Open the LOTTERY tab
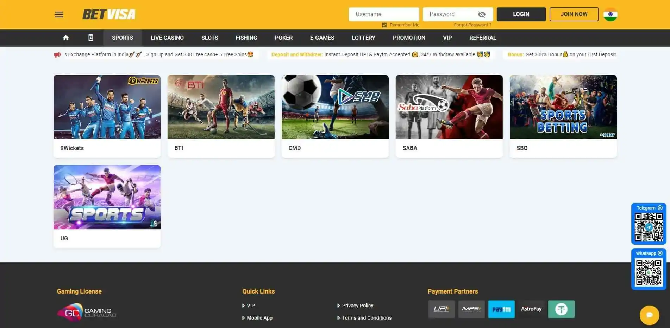 (x=364, y=38)
